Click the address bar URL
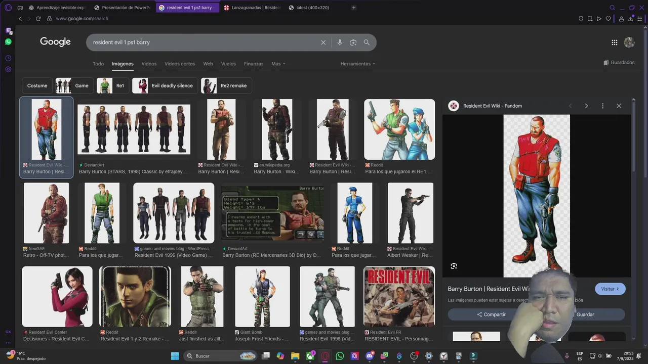 tap(82, 19)
